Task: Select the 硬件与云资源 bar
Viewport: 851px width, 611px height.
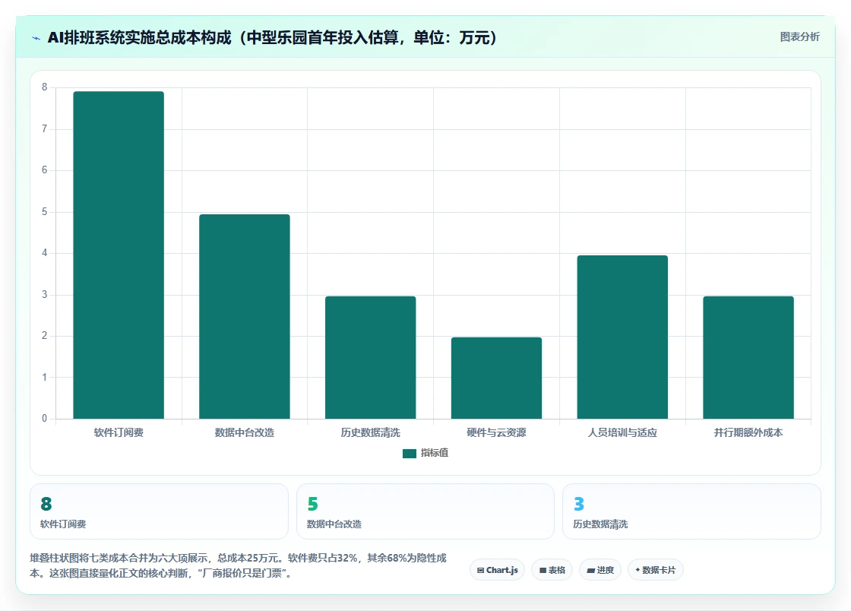Action: point(497,378)
